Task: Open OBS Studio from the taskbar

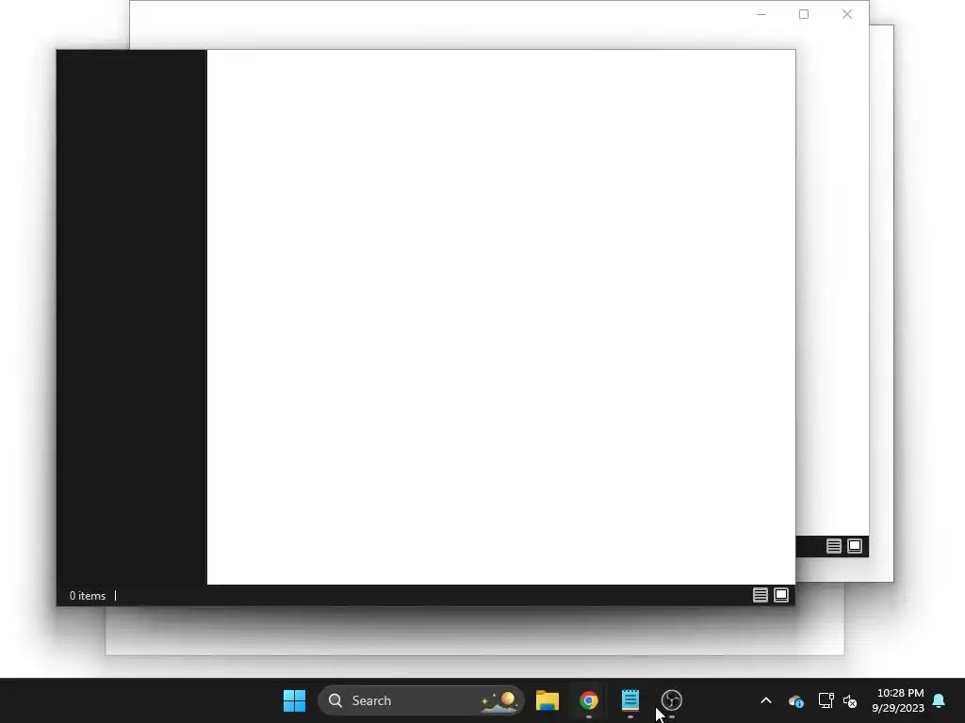Action: pos(671,700)
